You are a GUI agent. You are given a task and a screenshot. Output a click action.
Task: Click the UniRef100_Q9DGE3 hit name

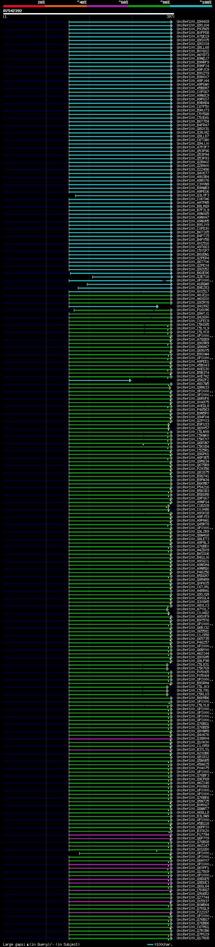click(x=193, y=882)
